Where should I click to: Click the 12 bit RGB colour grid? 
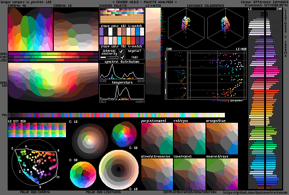tap(37, 130)
